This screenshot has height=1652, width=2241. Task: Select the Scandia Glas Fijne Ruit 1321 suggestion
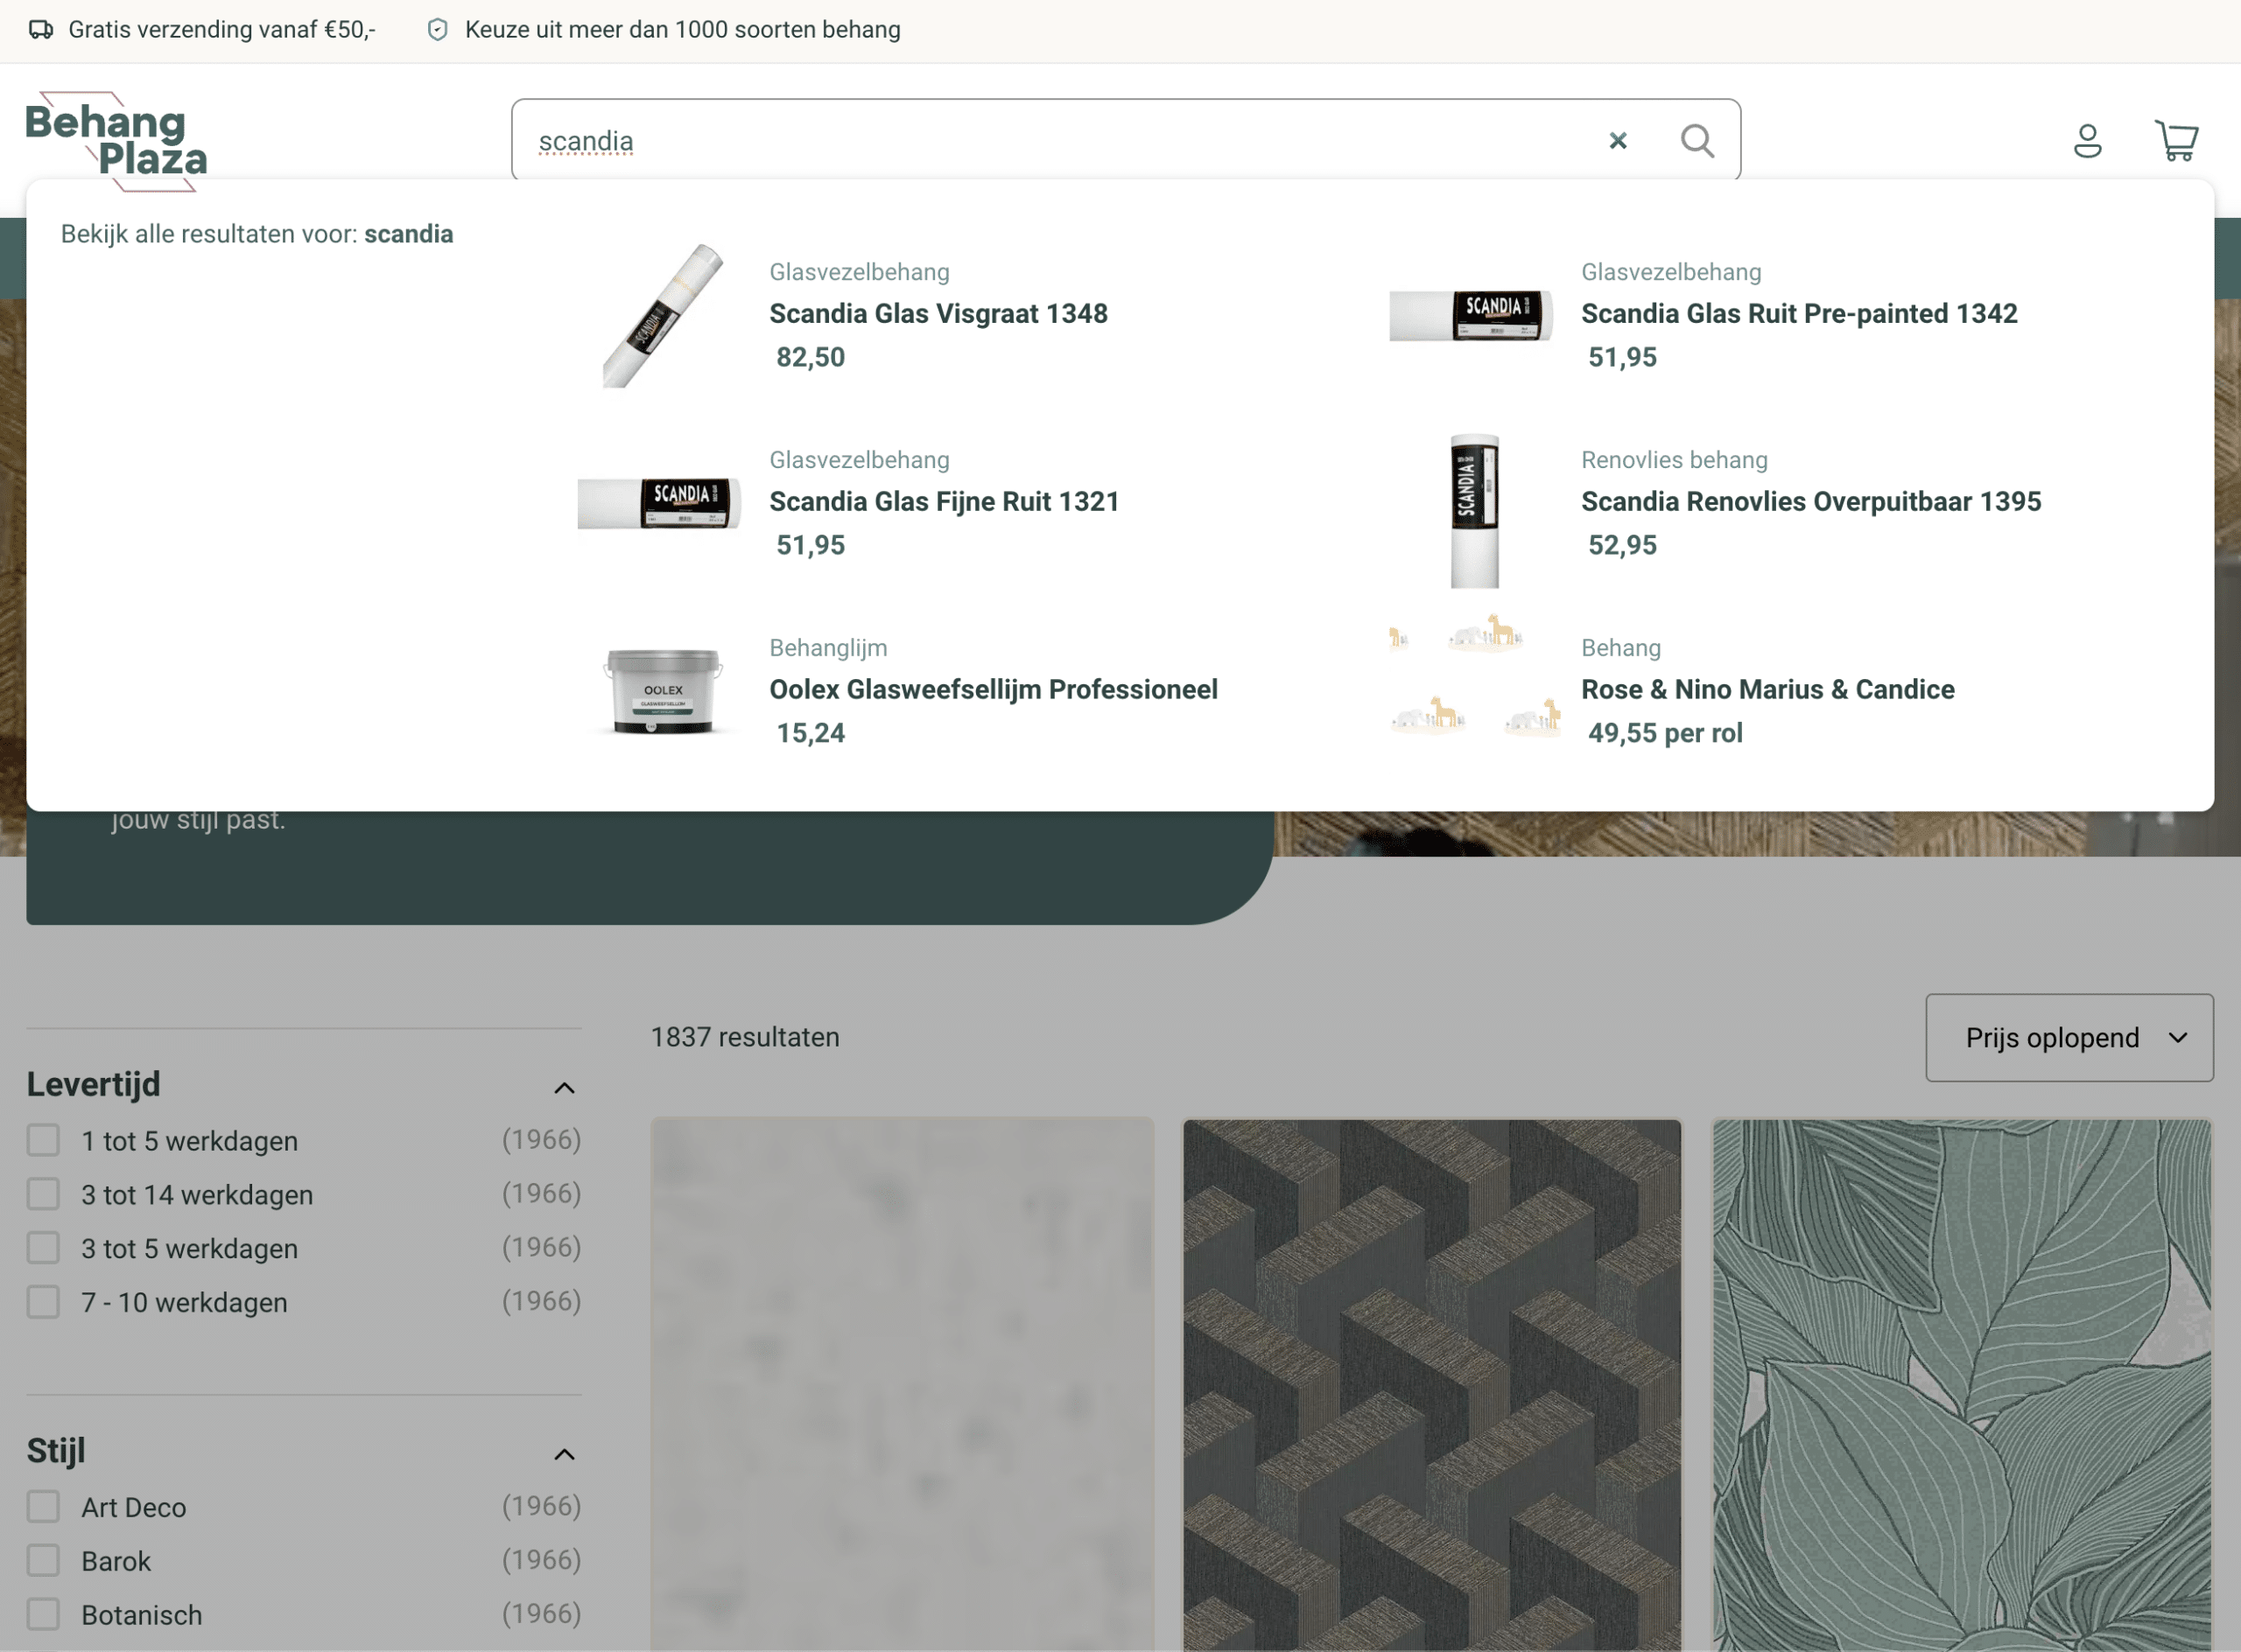945,501
